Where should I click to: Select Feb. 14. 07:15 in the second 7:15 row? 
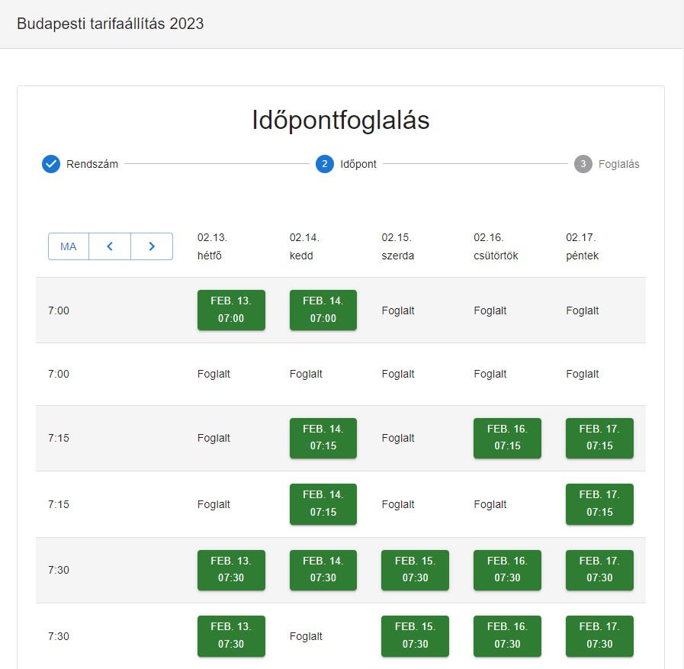click(323, 503)
